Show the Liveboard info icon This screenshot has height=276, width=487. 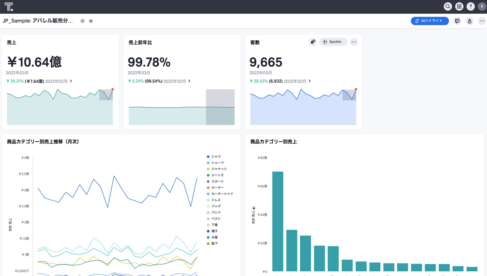pyautogui.click(x=83, y=21)
